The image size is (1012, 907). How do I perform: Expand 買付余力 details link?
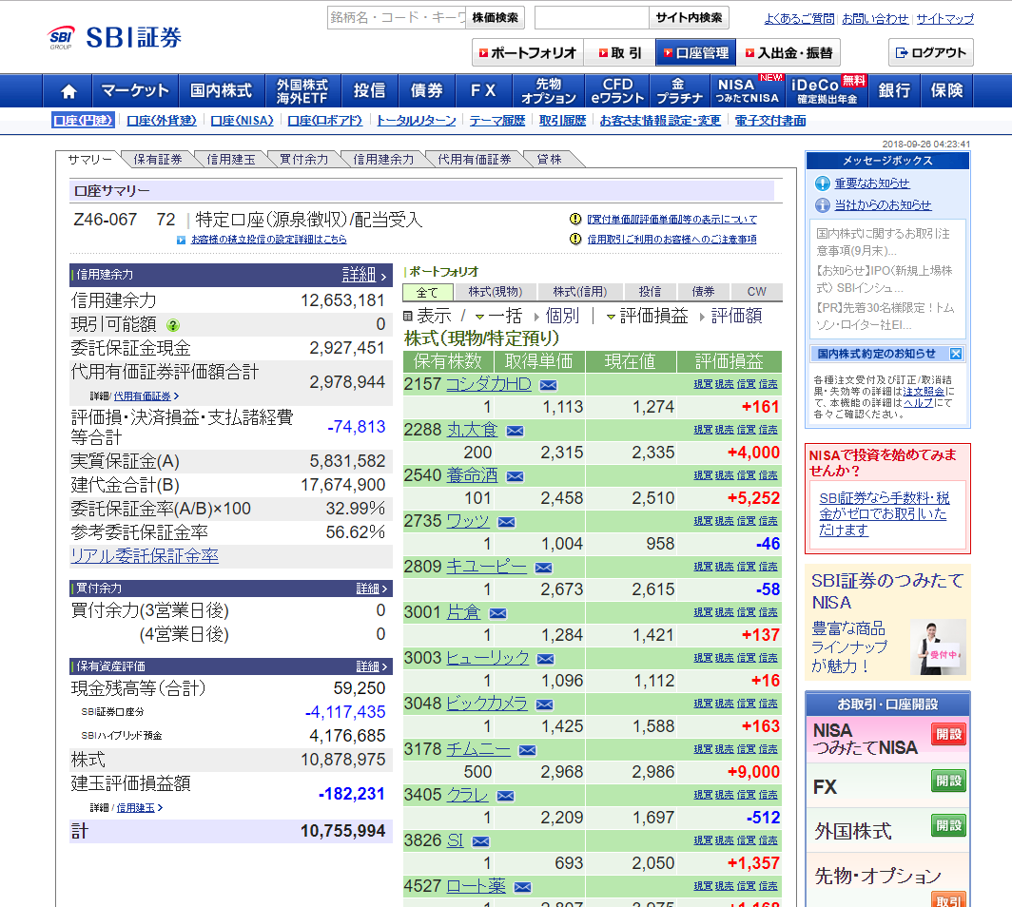371,589
